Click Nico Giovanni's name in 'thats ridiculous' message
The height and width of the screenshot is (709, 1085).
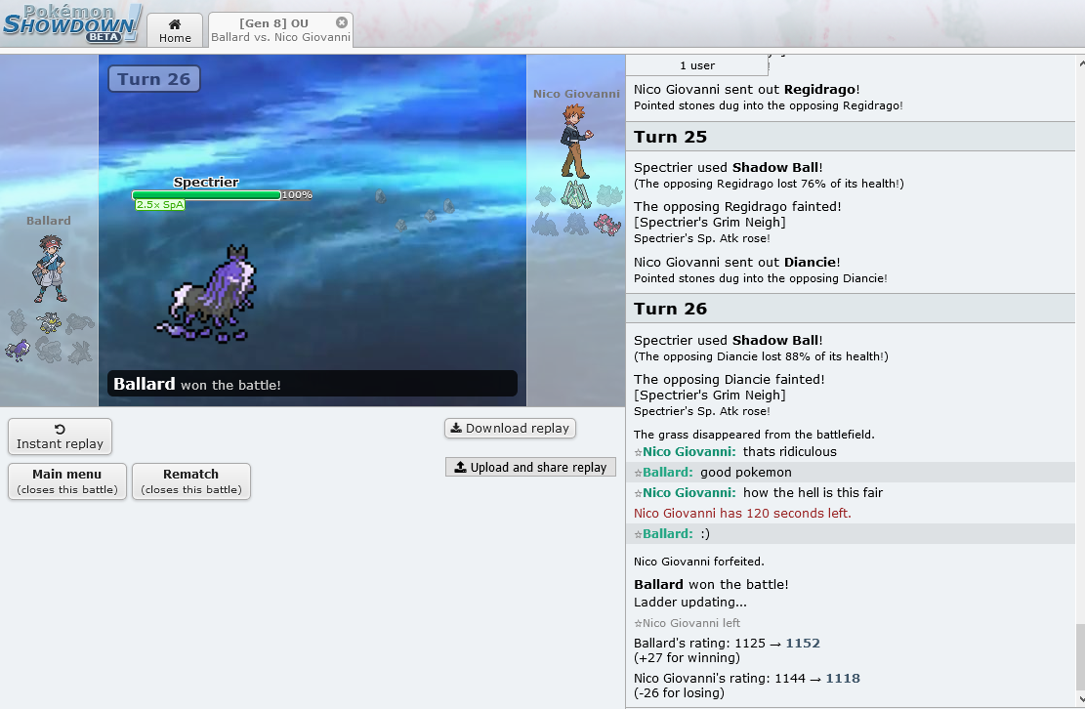pos(689,452)
